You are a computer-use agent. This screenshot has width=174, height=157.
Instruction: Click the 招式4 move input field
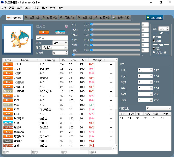click(x=103, y=152)
